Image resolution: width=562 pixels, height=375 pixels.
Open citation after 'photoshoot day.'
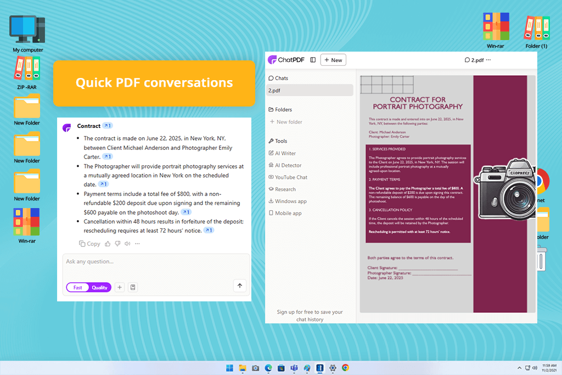click(x=186, y=212)
